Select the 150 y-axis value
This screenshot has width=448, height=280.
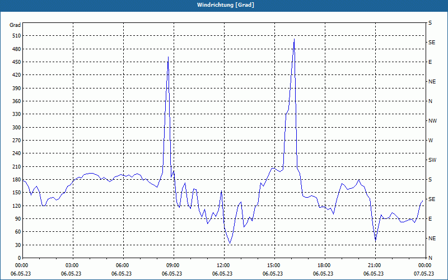(17, 193)
